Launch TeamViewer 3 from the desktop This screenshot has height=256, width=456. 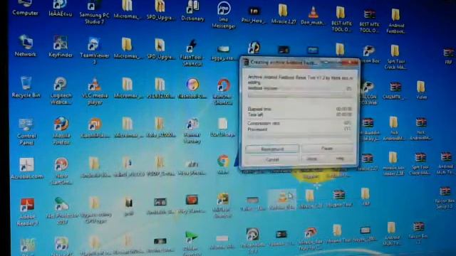point(94,50)
